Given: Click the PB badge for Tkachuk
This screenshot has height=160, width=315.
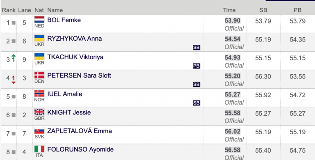Looking at the screenshot, I should pos(196,66).
